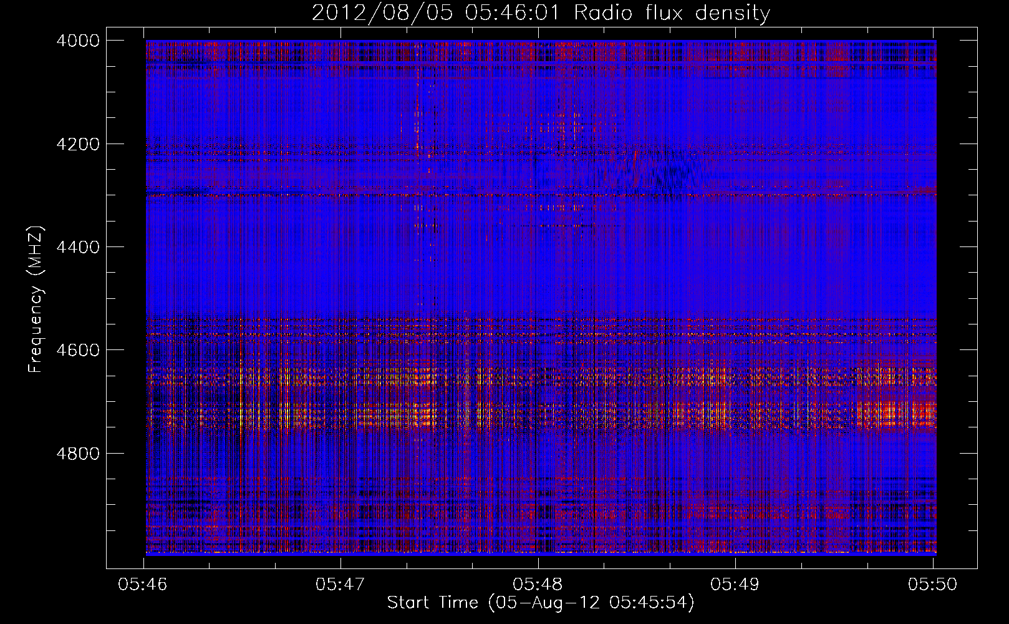The image size is (1009, 624).
Task: Click the 4800 frequency axis label
Action: coord(78,454)
